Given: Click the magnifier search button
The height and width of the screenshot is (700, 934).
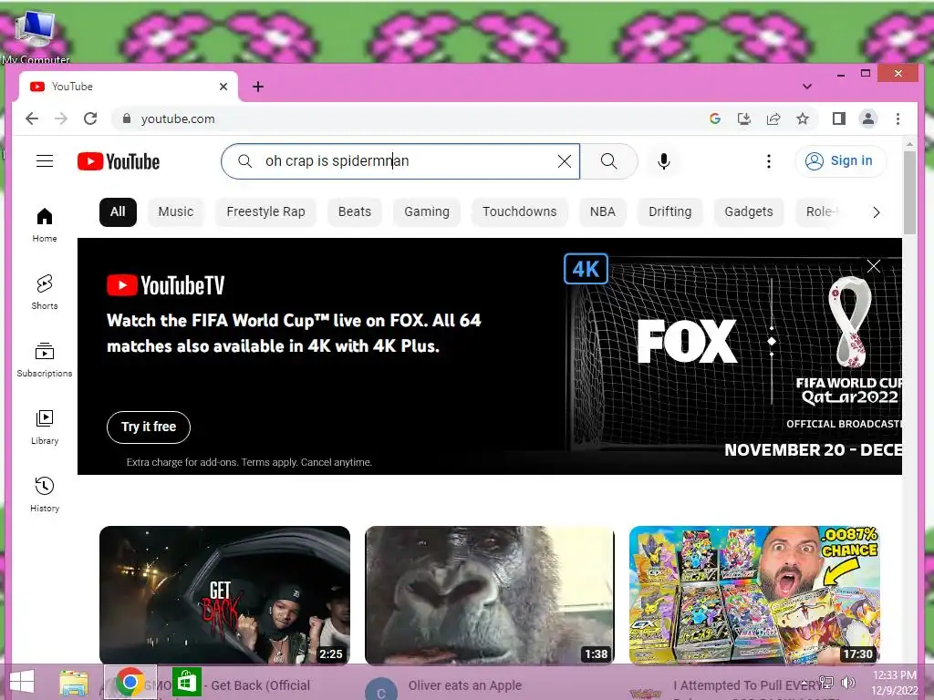Looking at the screenshot, I should pyautogui.click(x=608, y=160).
